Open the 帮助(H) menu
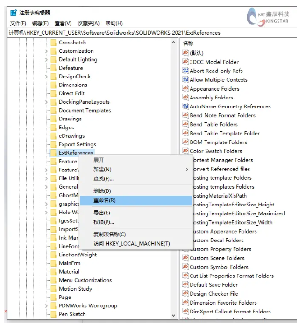The image size is (306, 326). (114, 23)
